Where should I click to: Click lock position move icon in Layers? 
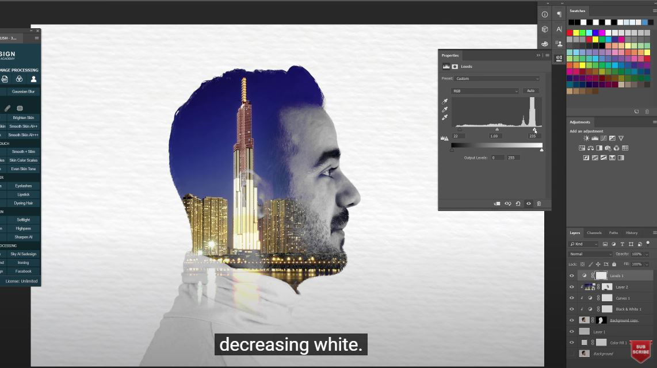pyautogui.click(x=598, y=264)
